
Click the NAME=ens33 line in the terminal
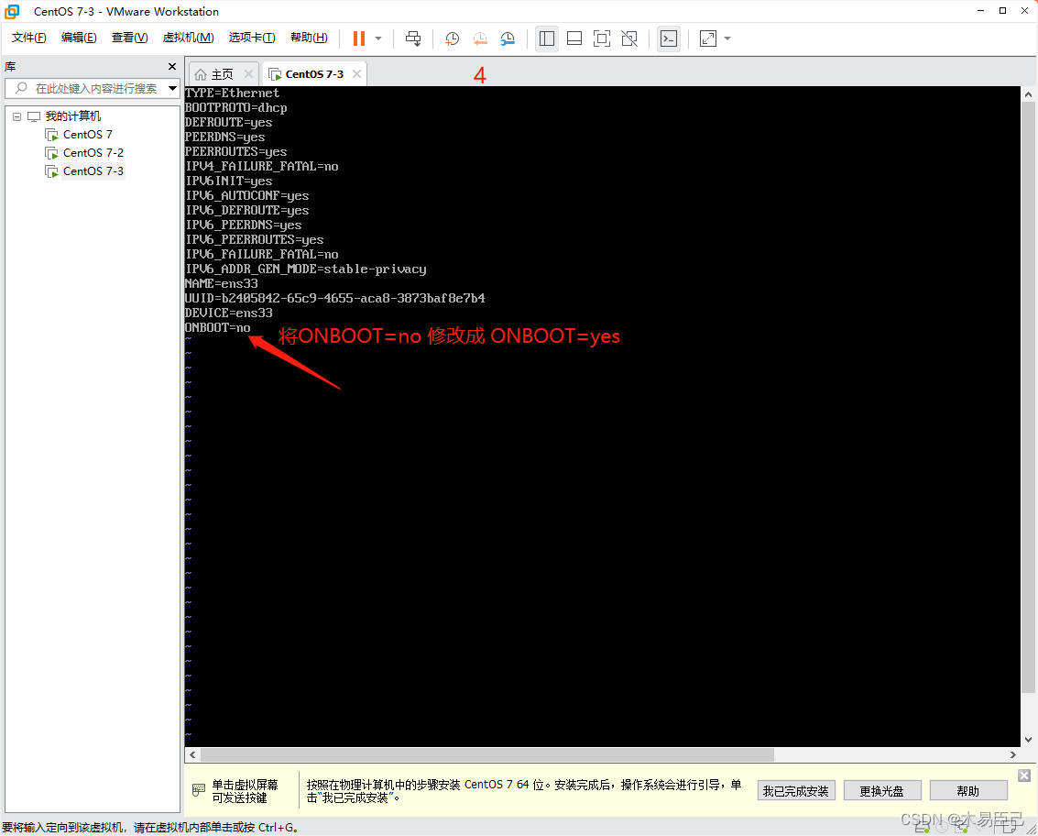(x=222, y=283)
